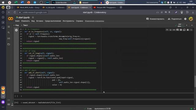Click the ENG language indicator
The image size is (196, 110).
[184, 2]
